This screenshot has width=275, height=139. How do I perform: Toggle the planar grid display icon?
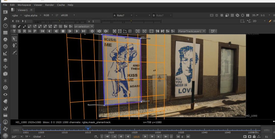tap(130, 31)
